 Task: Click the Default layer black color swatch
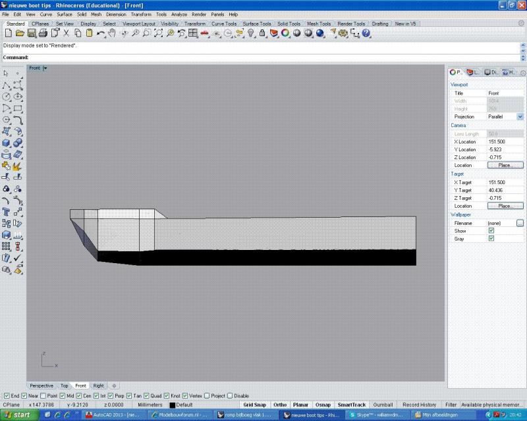click(173, 405)
